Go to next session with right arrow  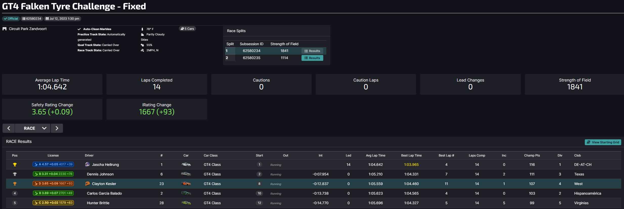pos(57,128)
